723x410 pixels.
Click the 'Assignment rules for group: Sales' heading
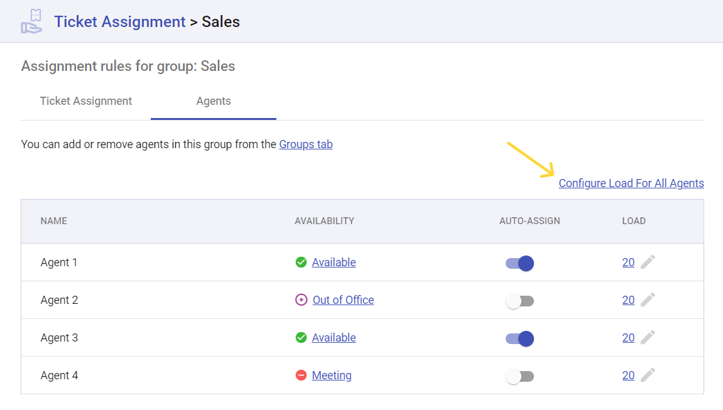(x=128, y=66)
